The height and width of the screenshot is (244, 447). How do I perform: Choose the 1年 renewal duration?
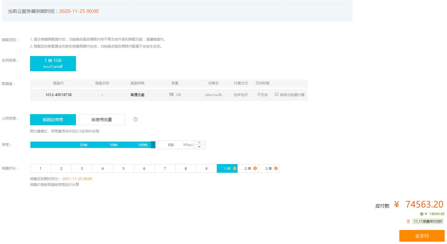click(x=227, y=168)
